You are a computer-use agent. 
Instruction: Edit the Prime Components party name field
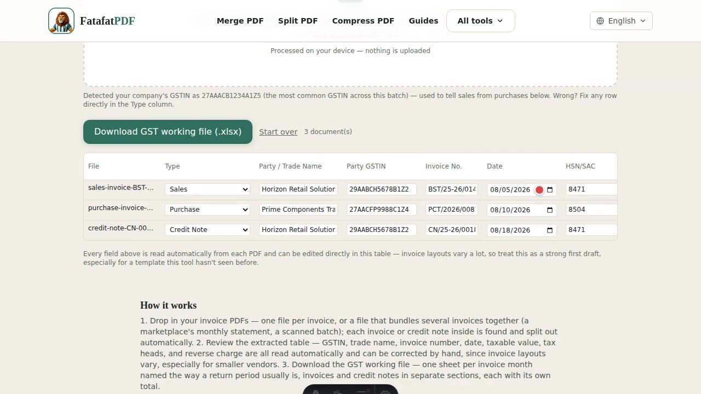298,210
